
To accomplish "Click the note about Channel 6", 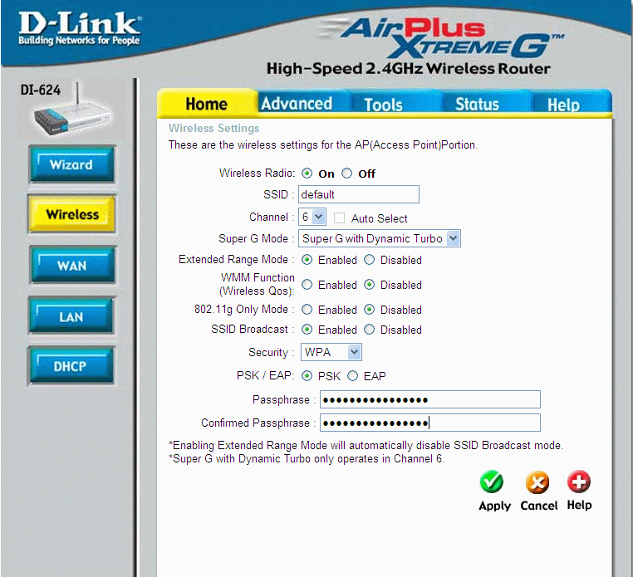I will 307,459.
